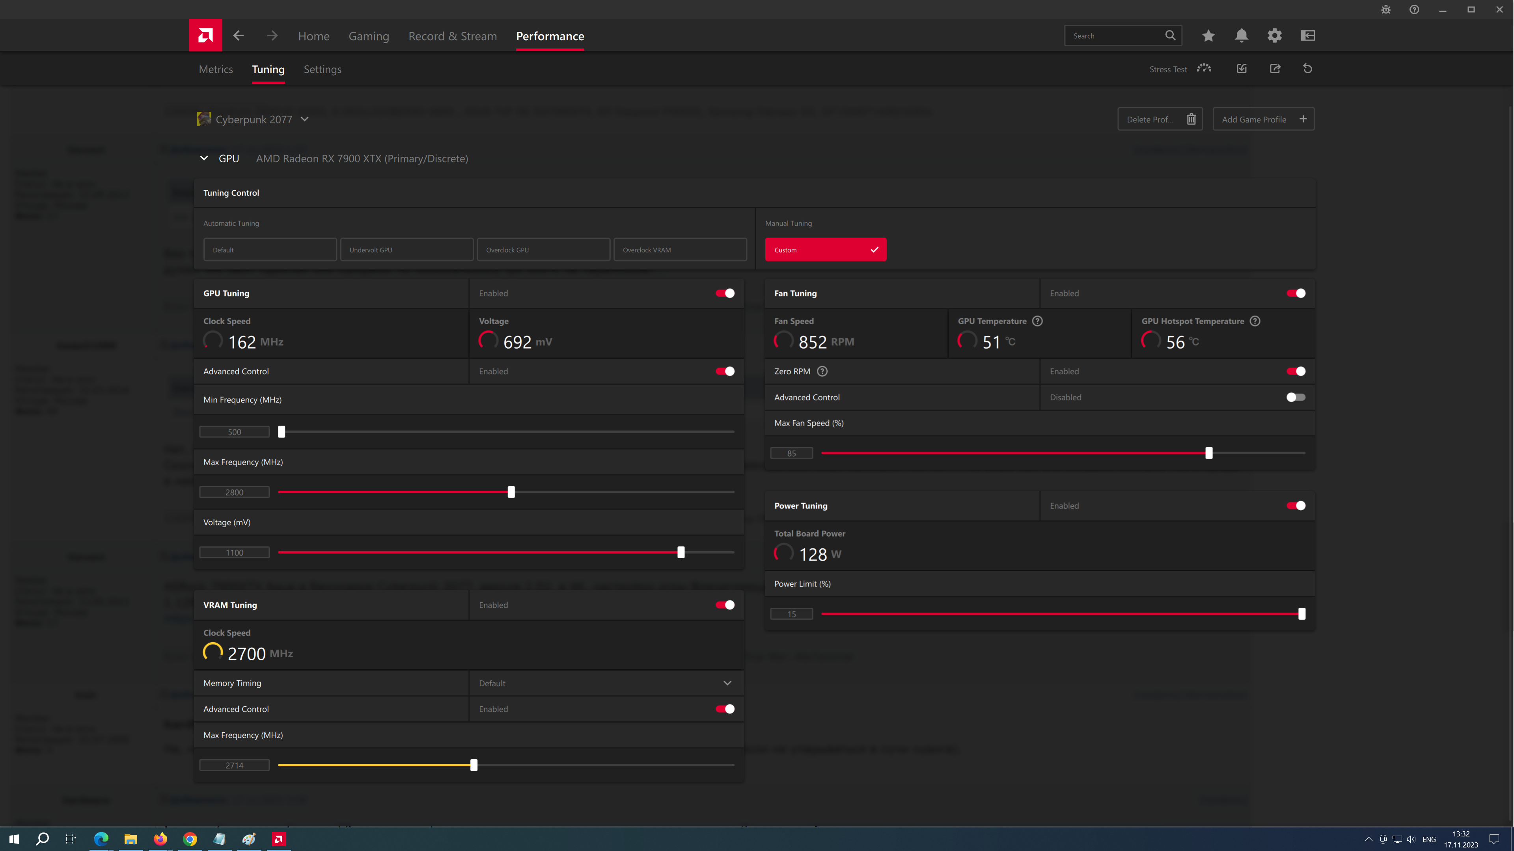Screen dimensions: 1514x851
Task: Open settings gear icon in header
Action: (1274, 36)
